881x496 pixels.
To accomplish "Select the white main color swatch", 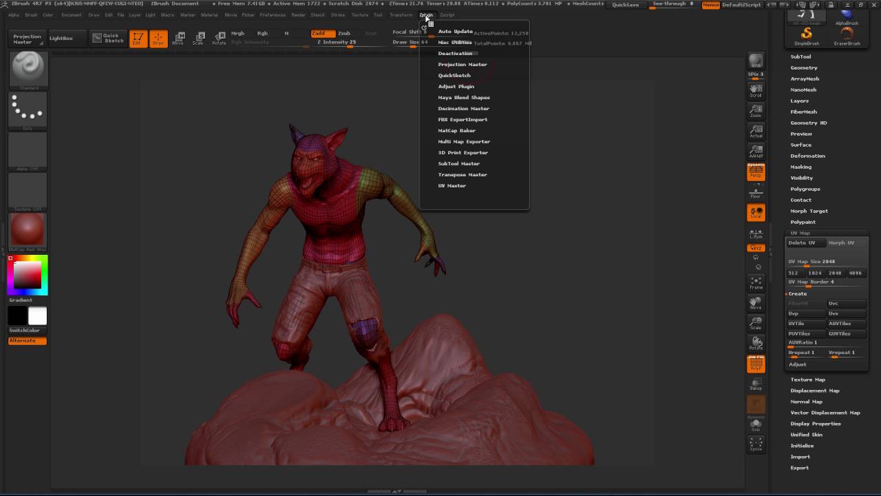I will point(38,316).
